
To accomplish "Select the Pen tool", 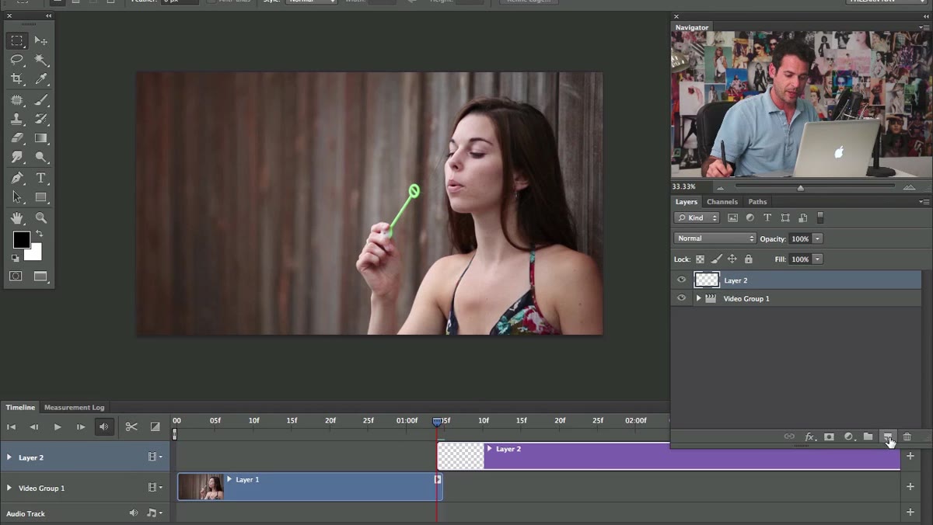I will [x=16, y=178].
